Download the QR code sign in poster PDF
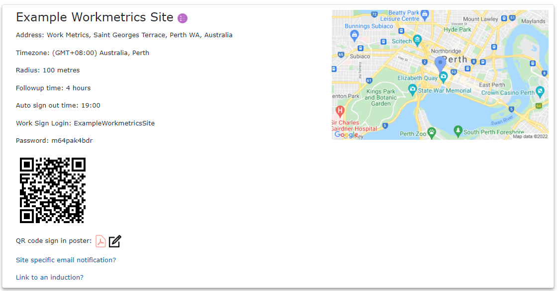This screenshot has width=558, height=291. [101, 241]
